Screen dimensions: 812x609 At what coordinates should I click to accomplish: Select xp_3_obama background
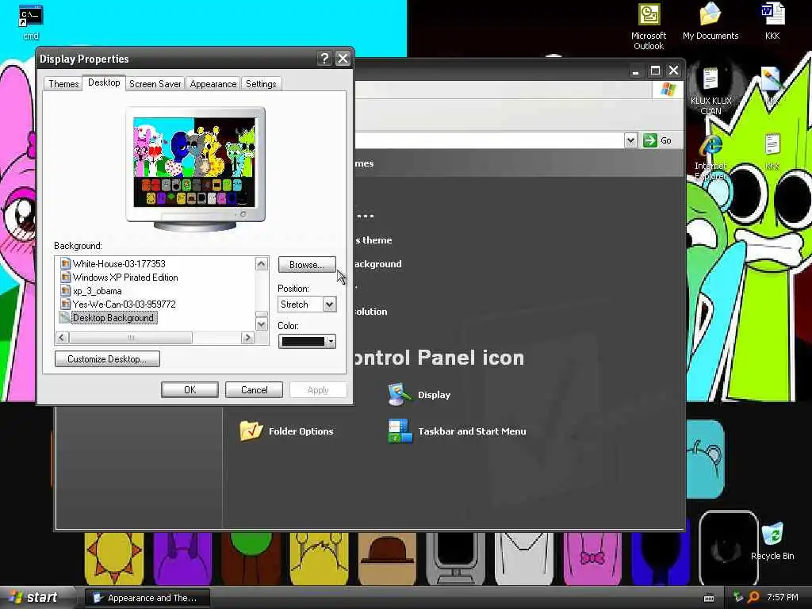click(97, 290)
